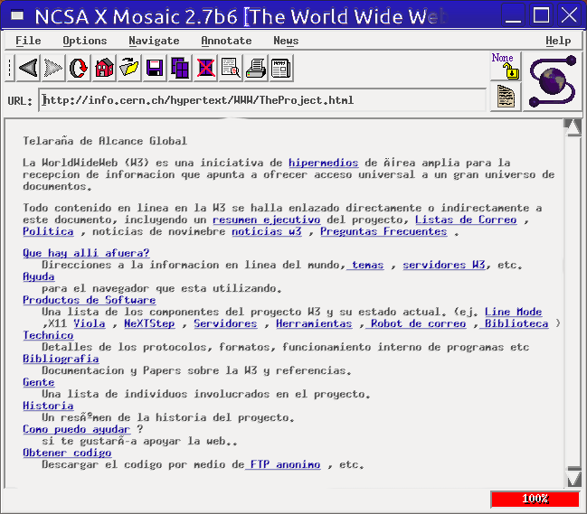Open the Annotate menu
587x514 pixels.
226,41
